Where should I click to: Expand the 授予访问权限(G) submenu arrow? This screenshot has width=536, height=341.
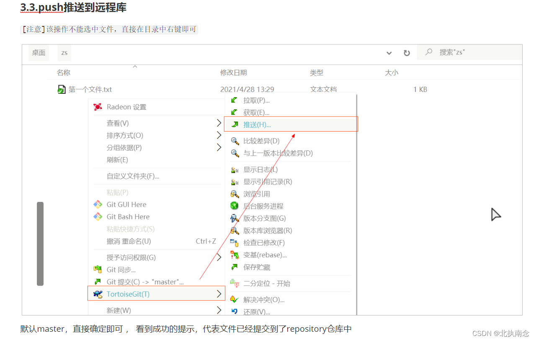pyautogui.click(x=219, y=257)
